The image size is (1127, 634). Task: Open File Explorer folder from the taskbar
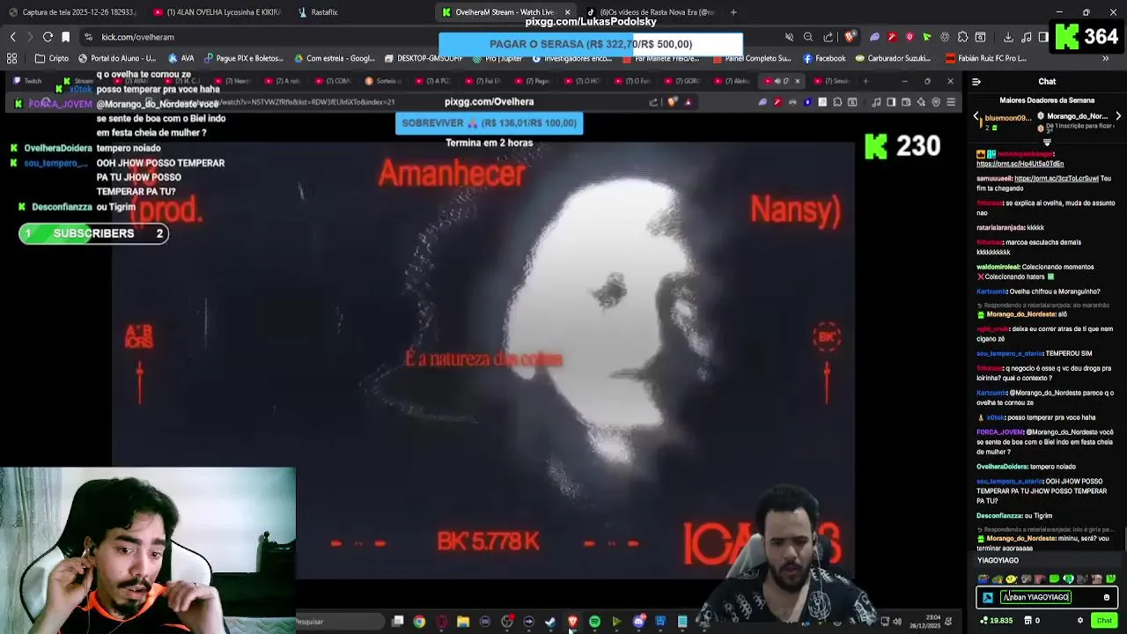tap(463, 622)
